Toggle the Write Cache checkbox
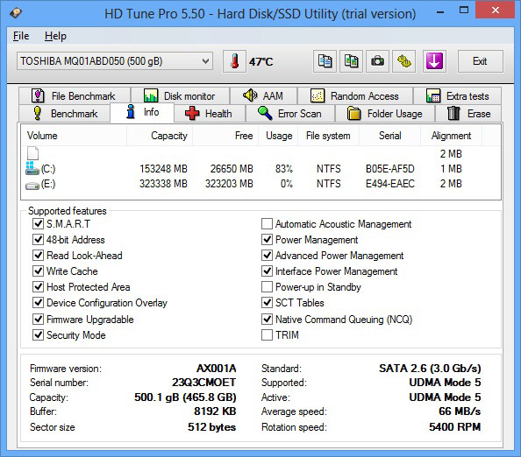Screen dimensions: 521x457 pyautogui.click(x=39, y=271)
